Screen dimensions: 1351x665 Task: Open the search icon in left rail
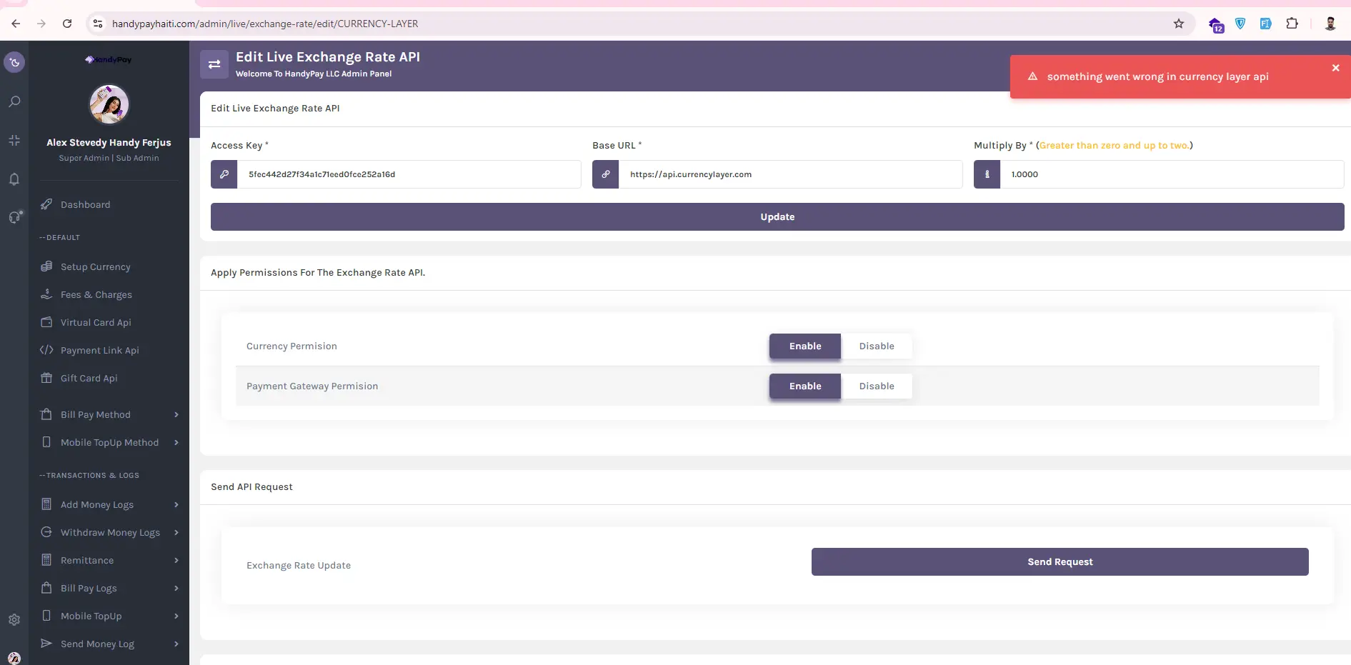(x=14, y=101)
